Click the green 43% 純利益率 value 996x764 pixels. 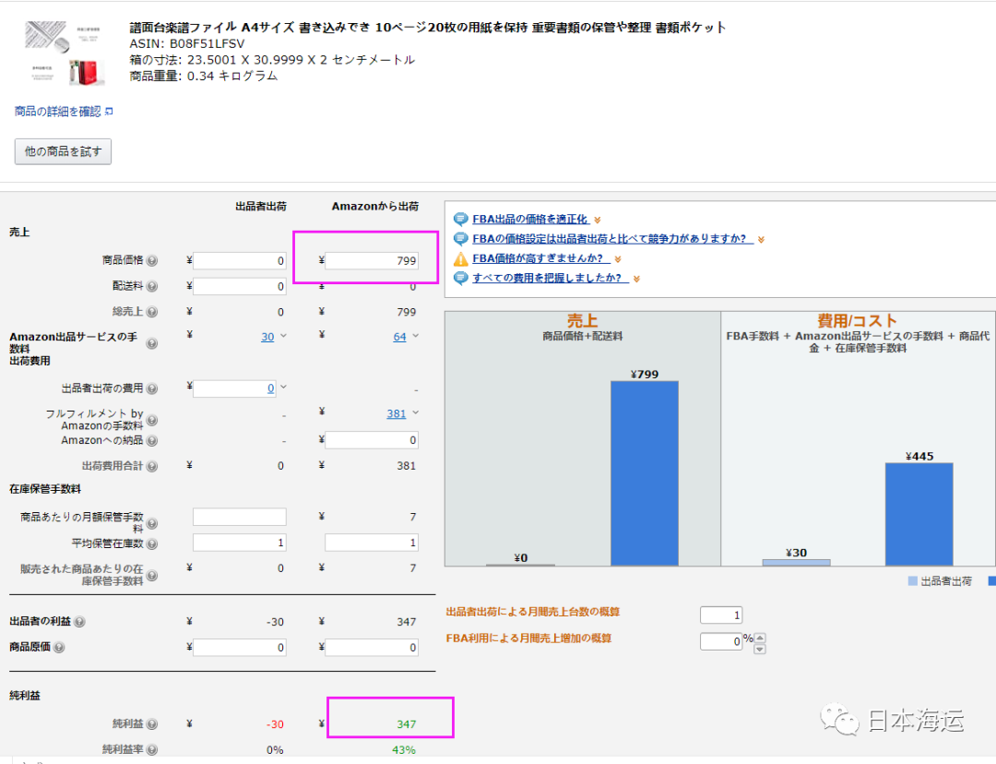[404, 750]
